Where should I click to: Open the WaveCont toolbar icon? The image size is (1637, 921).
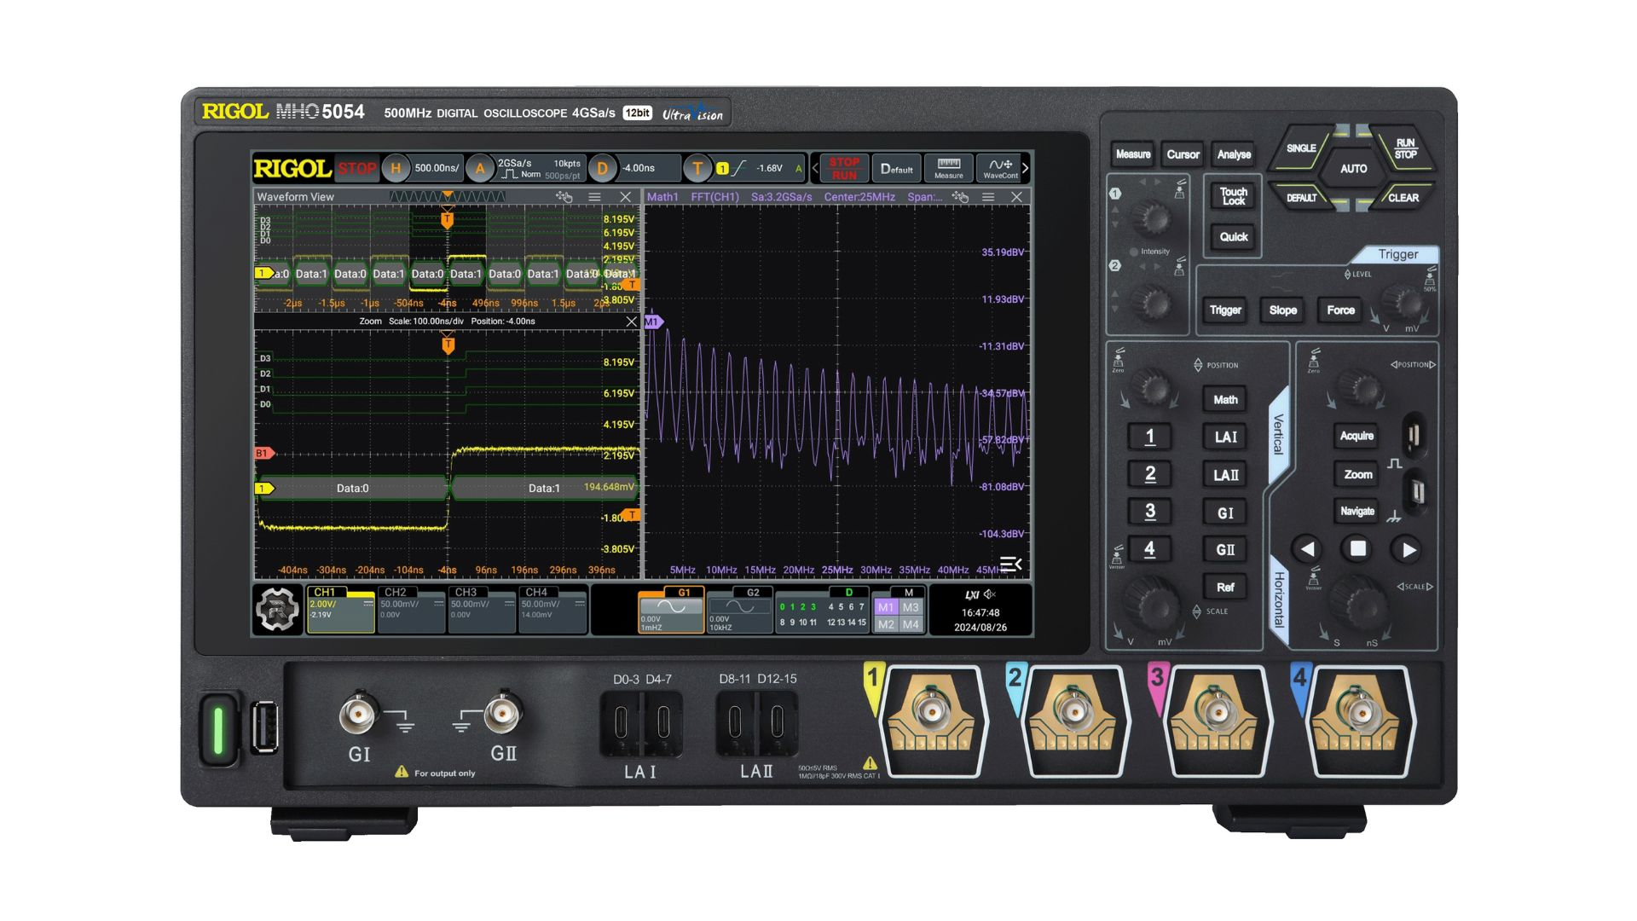point(1000,168)
